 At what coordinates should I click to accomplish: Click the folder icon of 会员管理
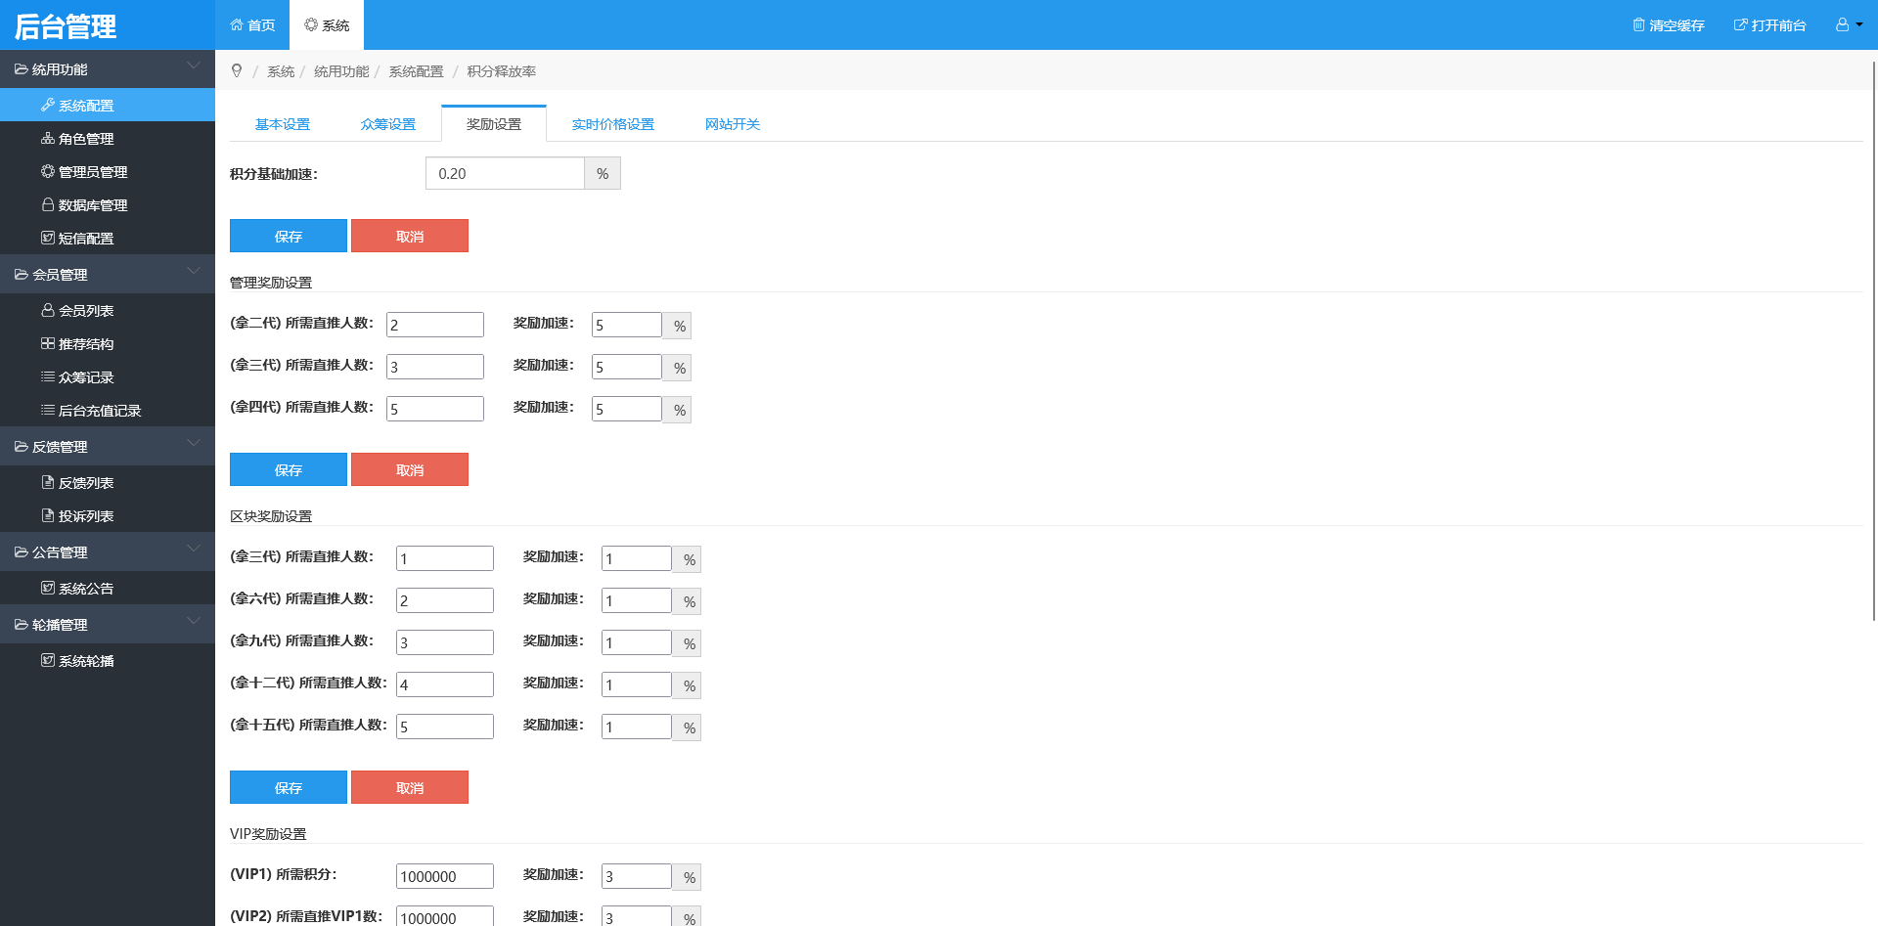[21, 275]
